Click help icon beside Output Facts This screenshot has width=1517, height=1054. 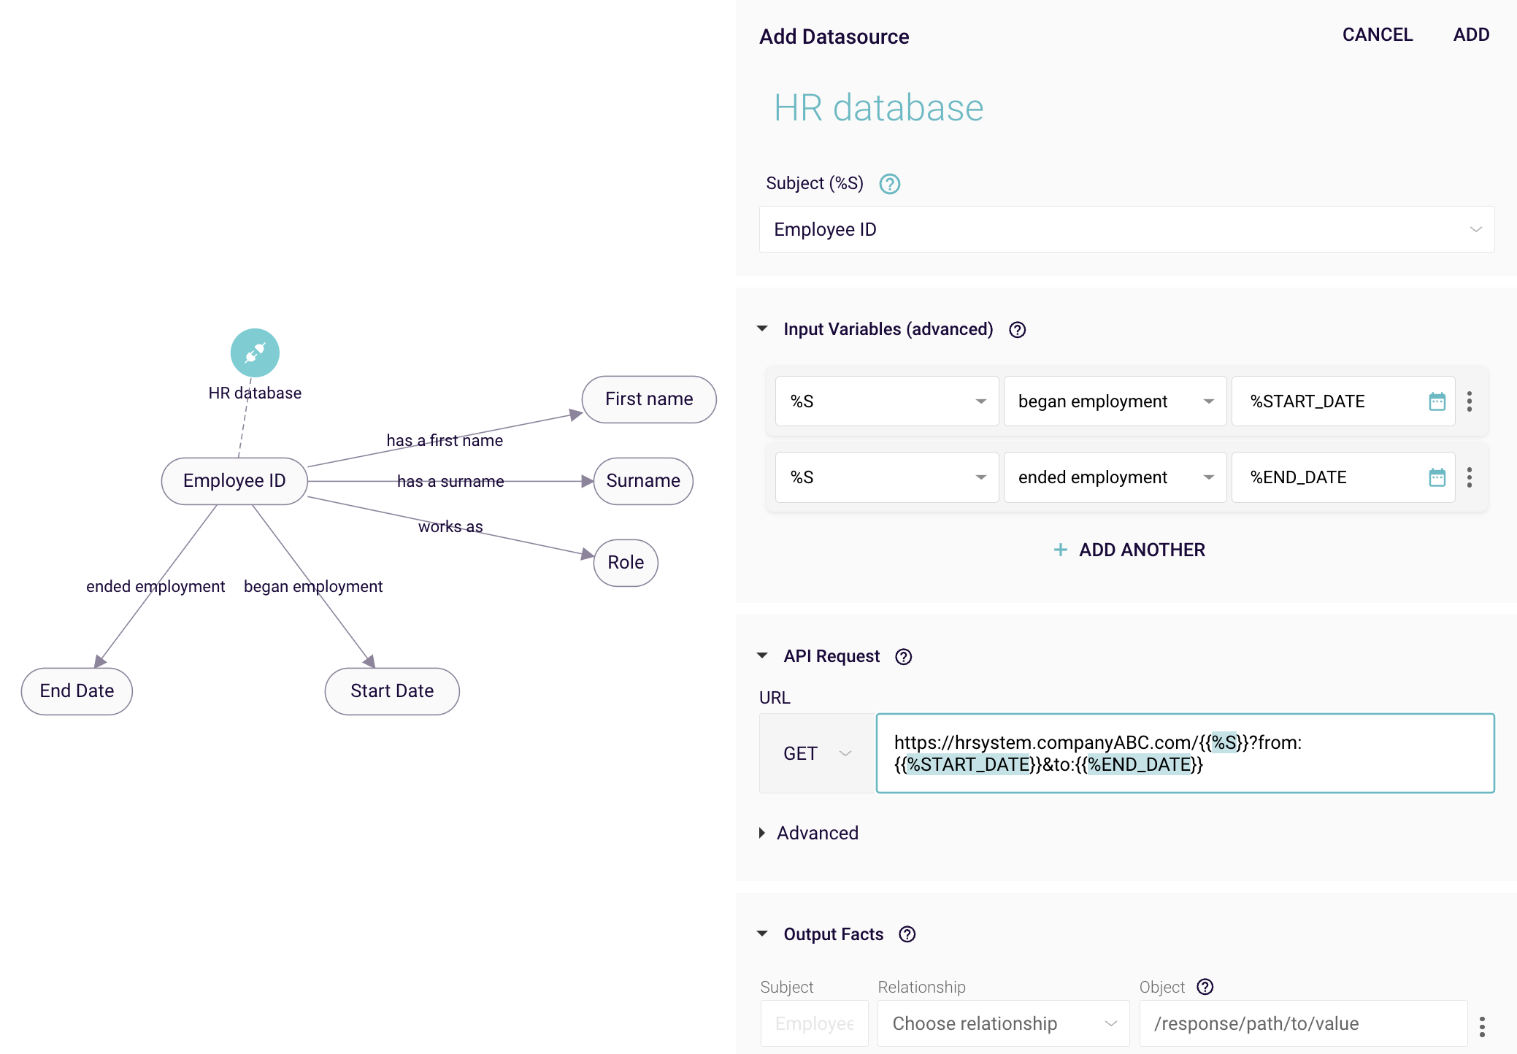(907, 934)
